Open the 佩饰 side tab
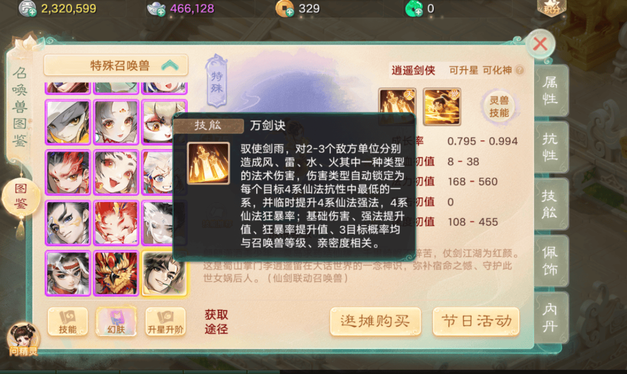This screenshot has height=374, width=627. coord(551,262)
